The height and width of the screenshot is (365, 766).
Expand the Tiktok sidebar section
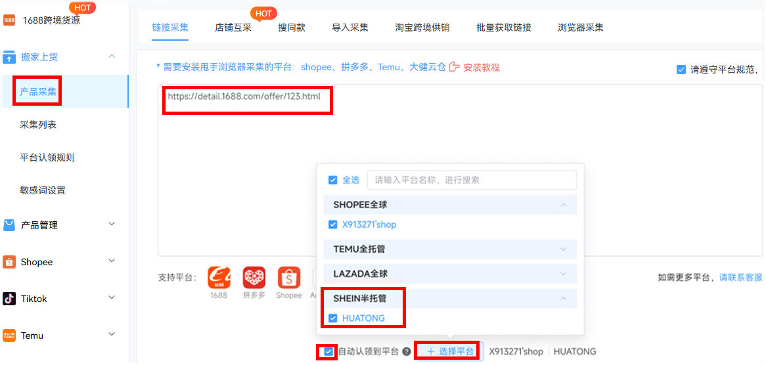coord(112,297)
